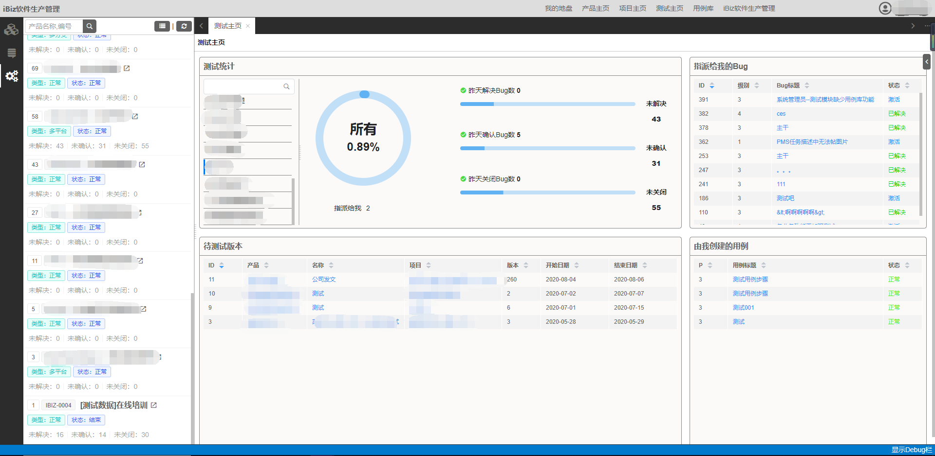
Task: Open 用例库 menu
Action: [703, 8]
